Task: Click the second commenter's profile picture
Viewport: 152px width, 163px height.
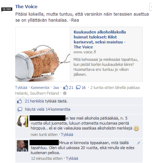Action: click(22, 146)
